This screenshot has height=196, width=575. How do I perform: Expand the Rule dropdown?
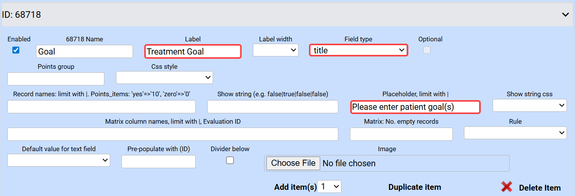pyautogui.click(x=515, y=133)
